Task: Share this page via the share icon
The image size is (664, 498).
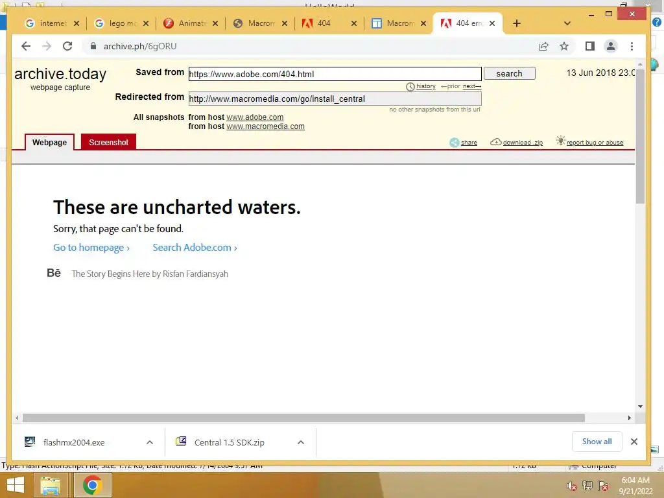Action: click(x=543, y=46)
